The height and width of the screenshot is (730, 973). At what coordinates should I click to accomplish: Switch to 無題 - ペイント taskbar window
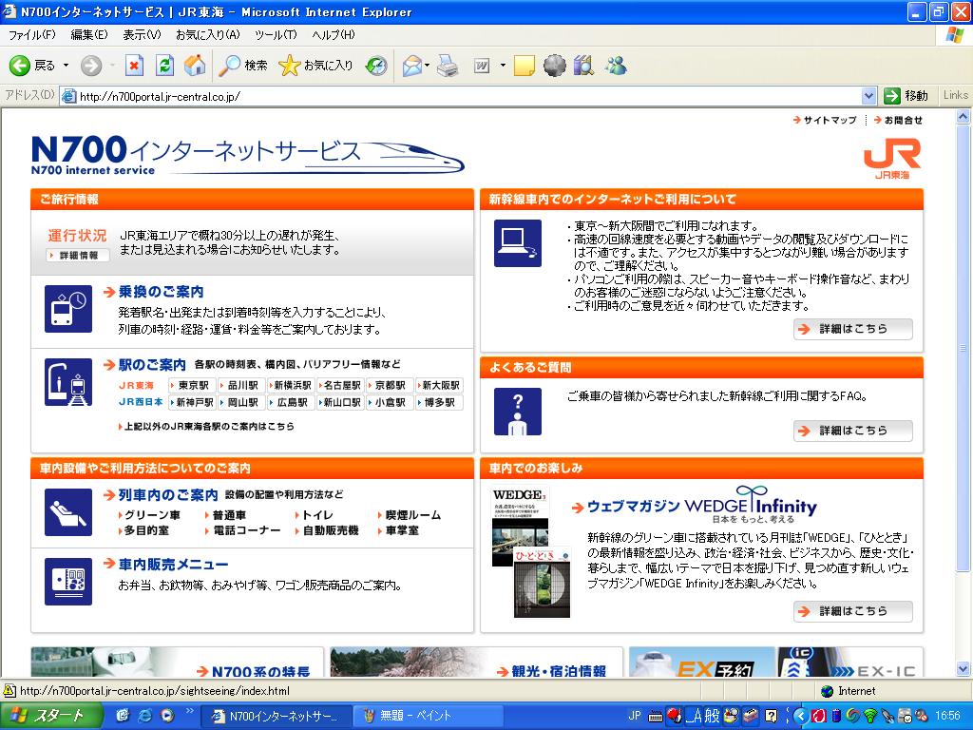click(x=427, y=716)
